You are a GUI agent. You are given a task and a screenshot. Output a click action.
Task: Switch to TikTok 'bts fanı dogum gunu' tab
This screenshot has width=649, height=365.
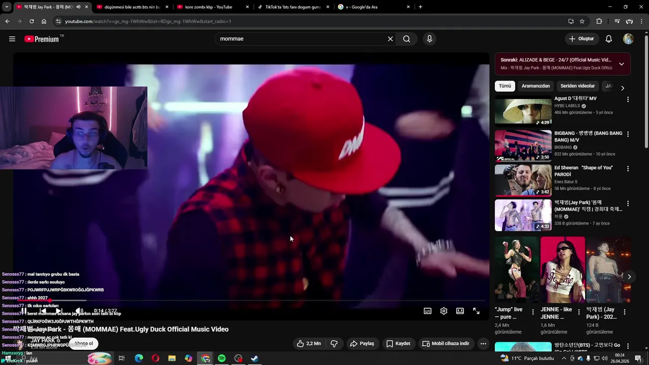point(294,7)
